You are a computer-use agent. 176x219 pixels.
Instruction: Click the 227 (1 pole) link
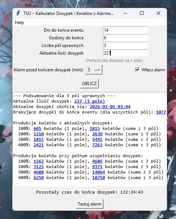(x=90, y=101)
